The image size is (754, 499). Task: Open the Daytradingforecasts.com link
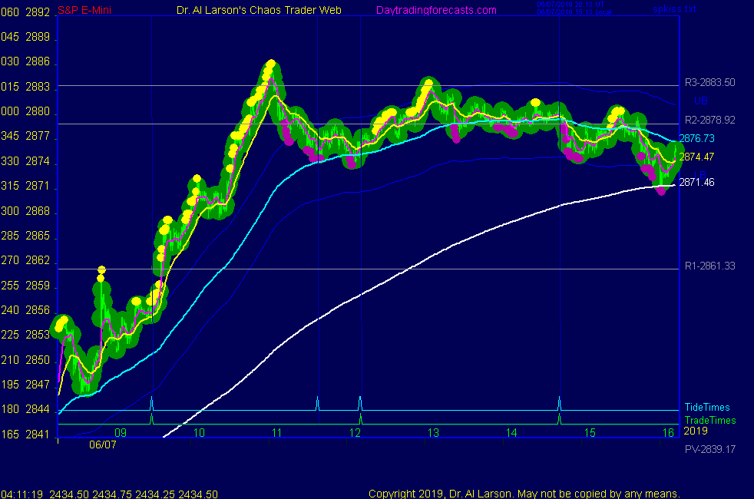436,10
